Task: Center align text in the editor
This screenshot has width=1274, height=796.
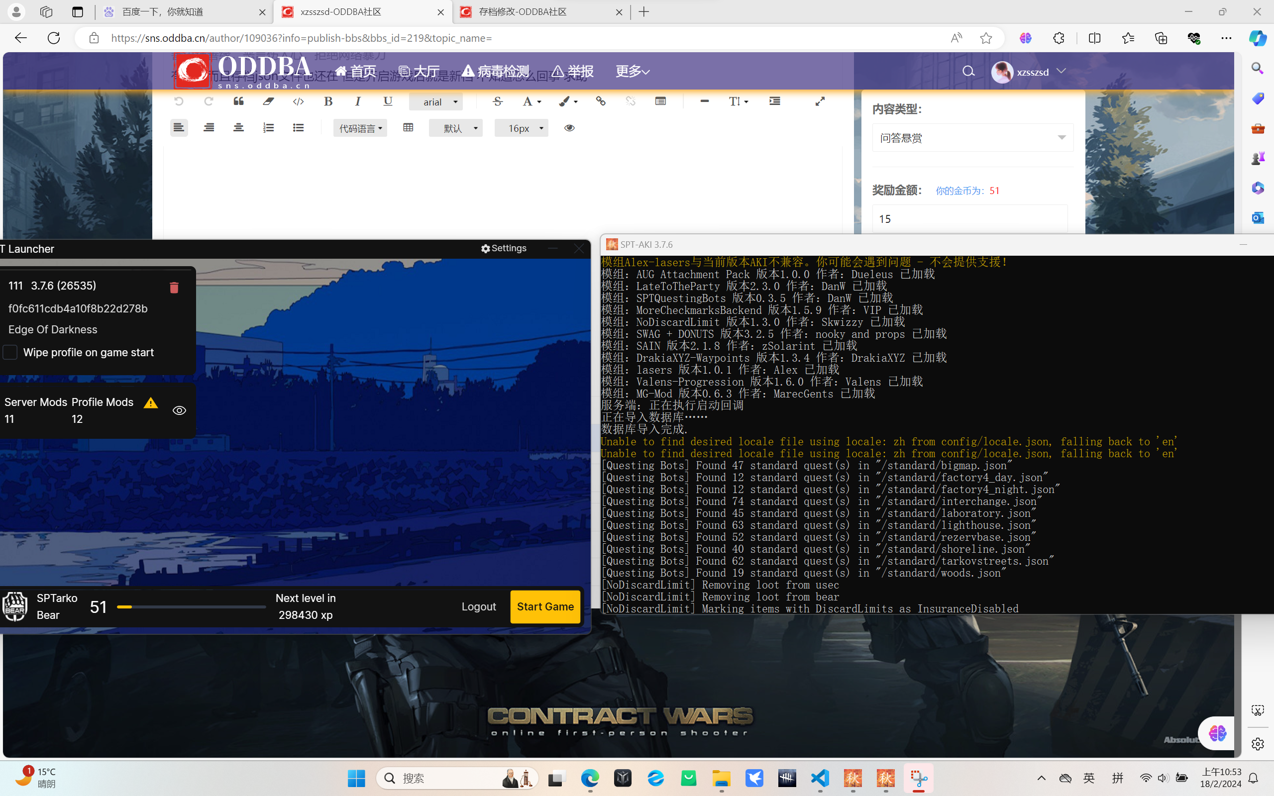Action: point(238,128)
